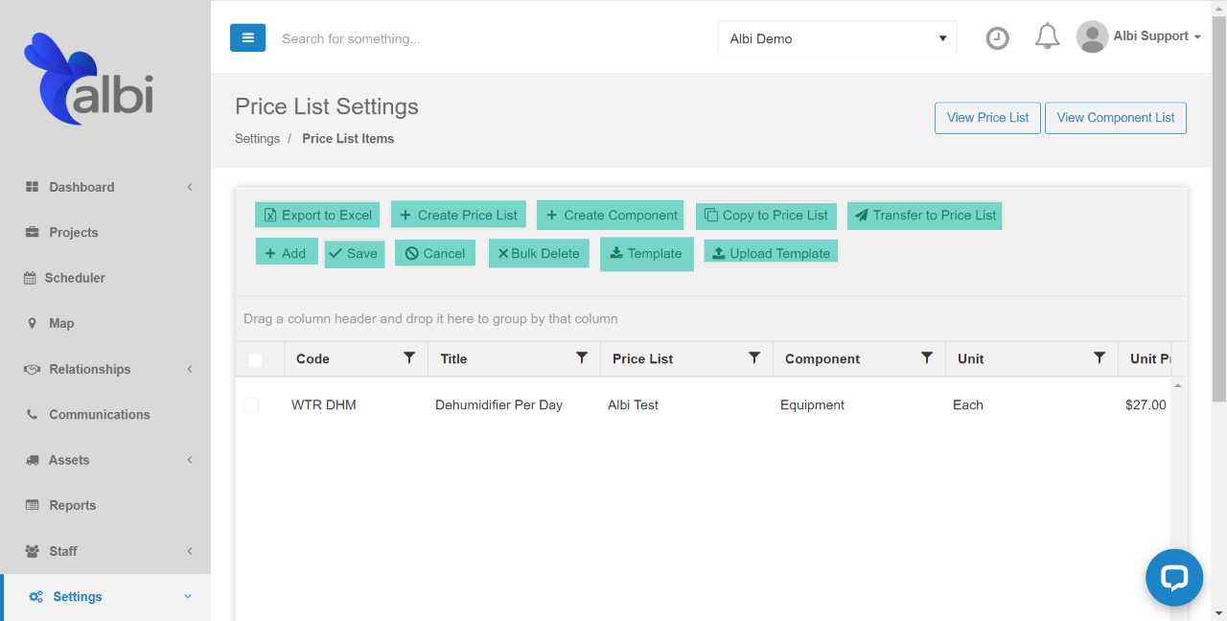Select the WTR DHM row checkbox

251,404
